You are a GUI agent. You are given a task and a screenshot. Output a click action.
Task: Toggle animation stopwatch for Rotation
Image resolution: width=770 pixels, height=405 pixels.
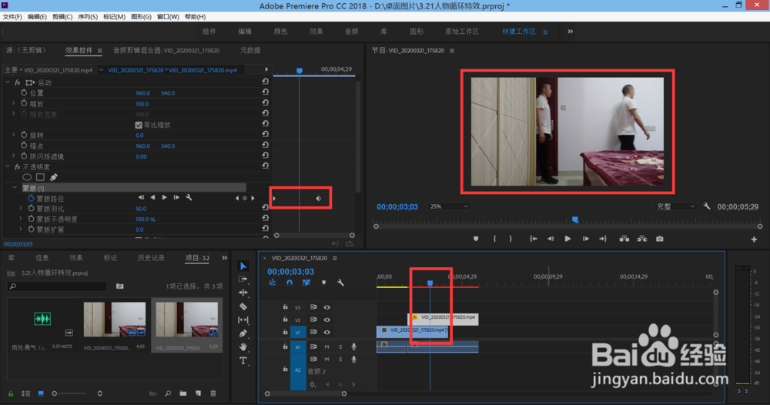tap(24, 135)
